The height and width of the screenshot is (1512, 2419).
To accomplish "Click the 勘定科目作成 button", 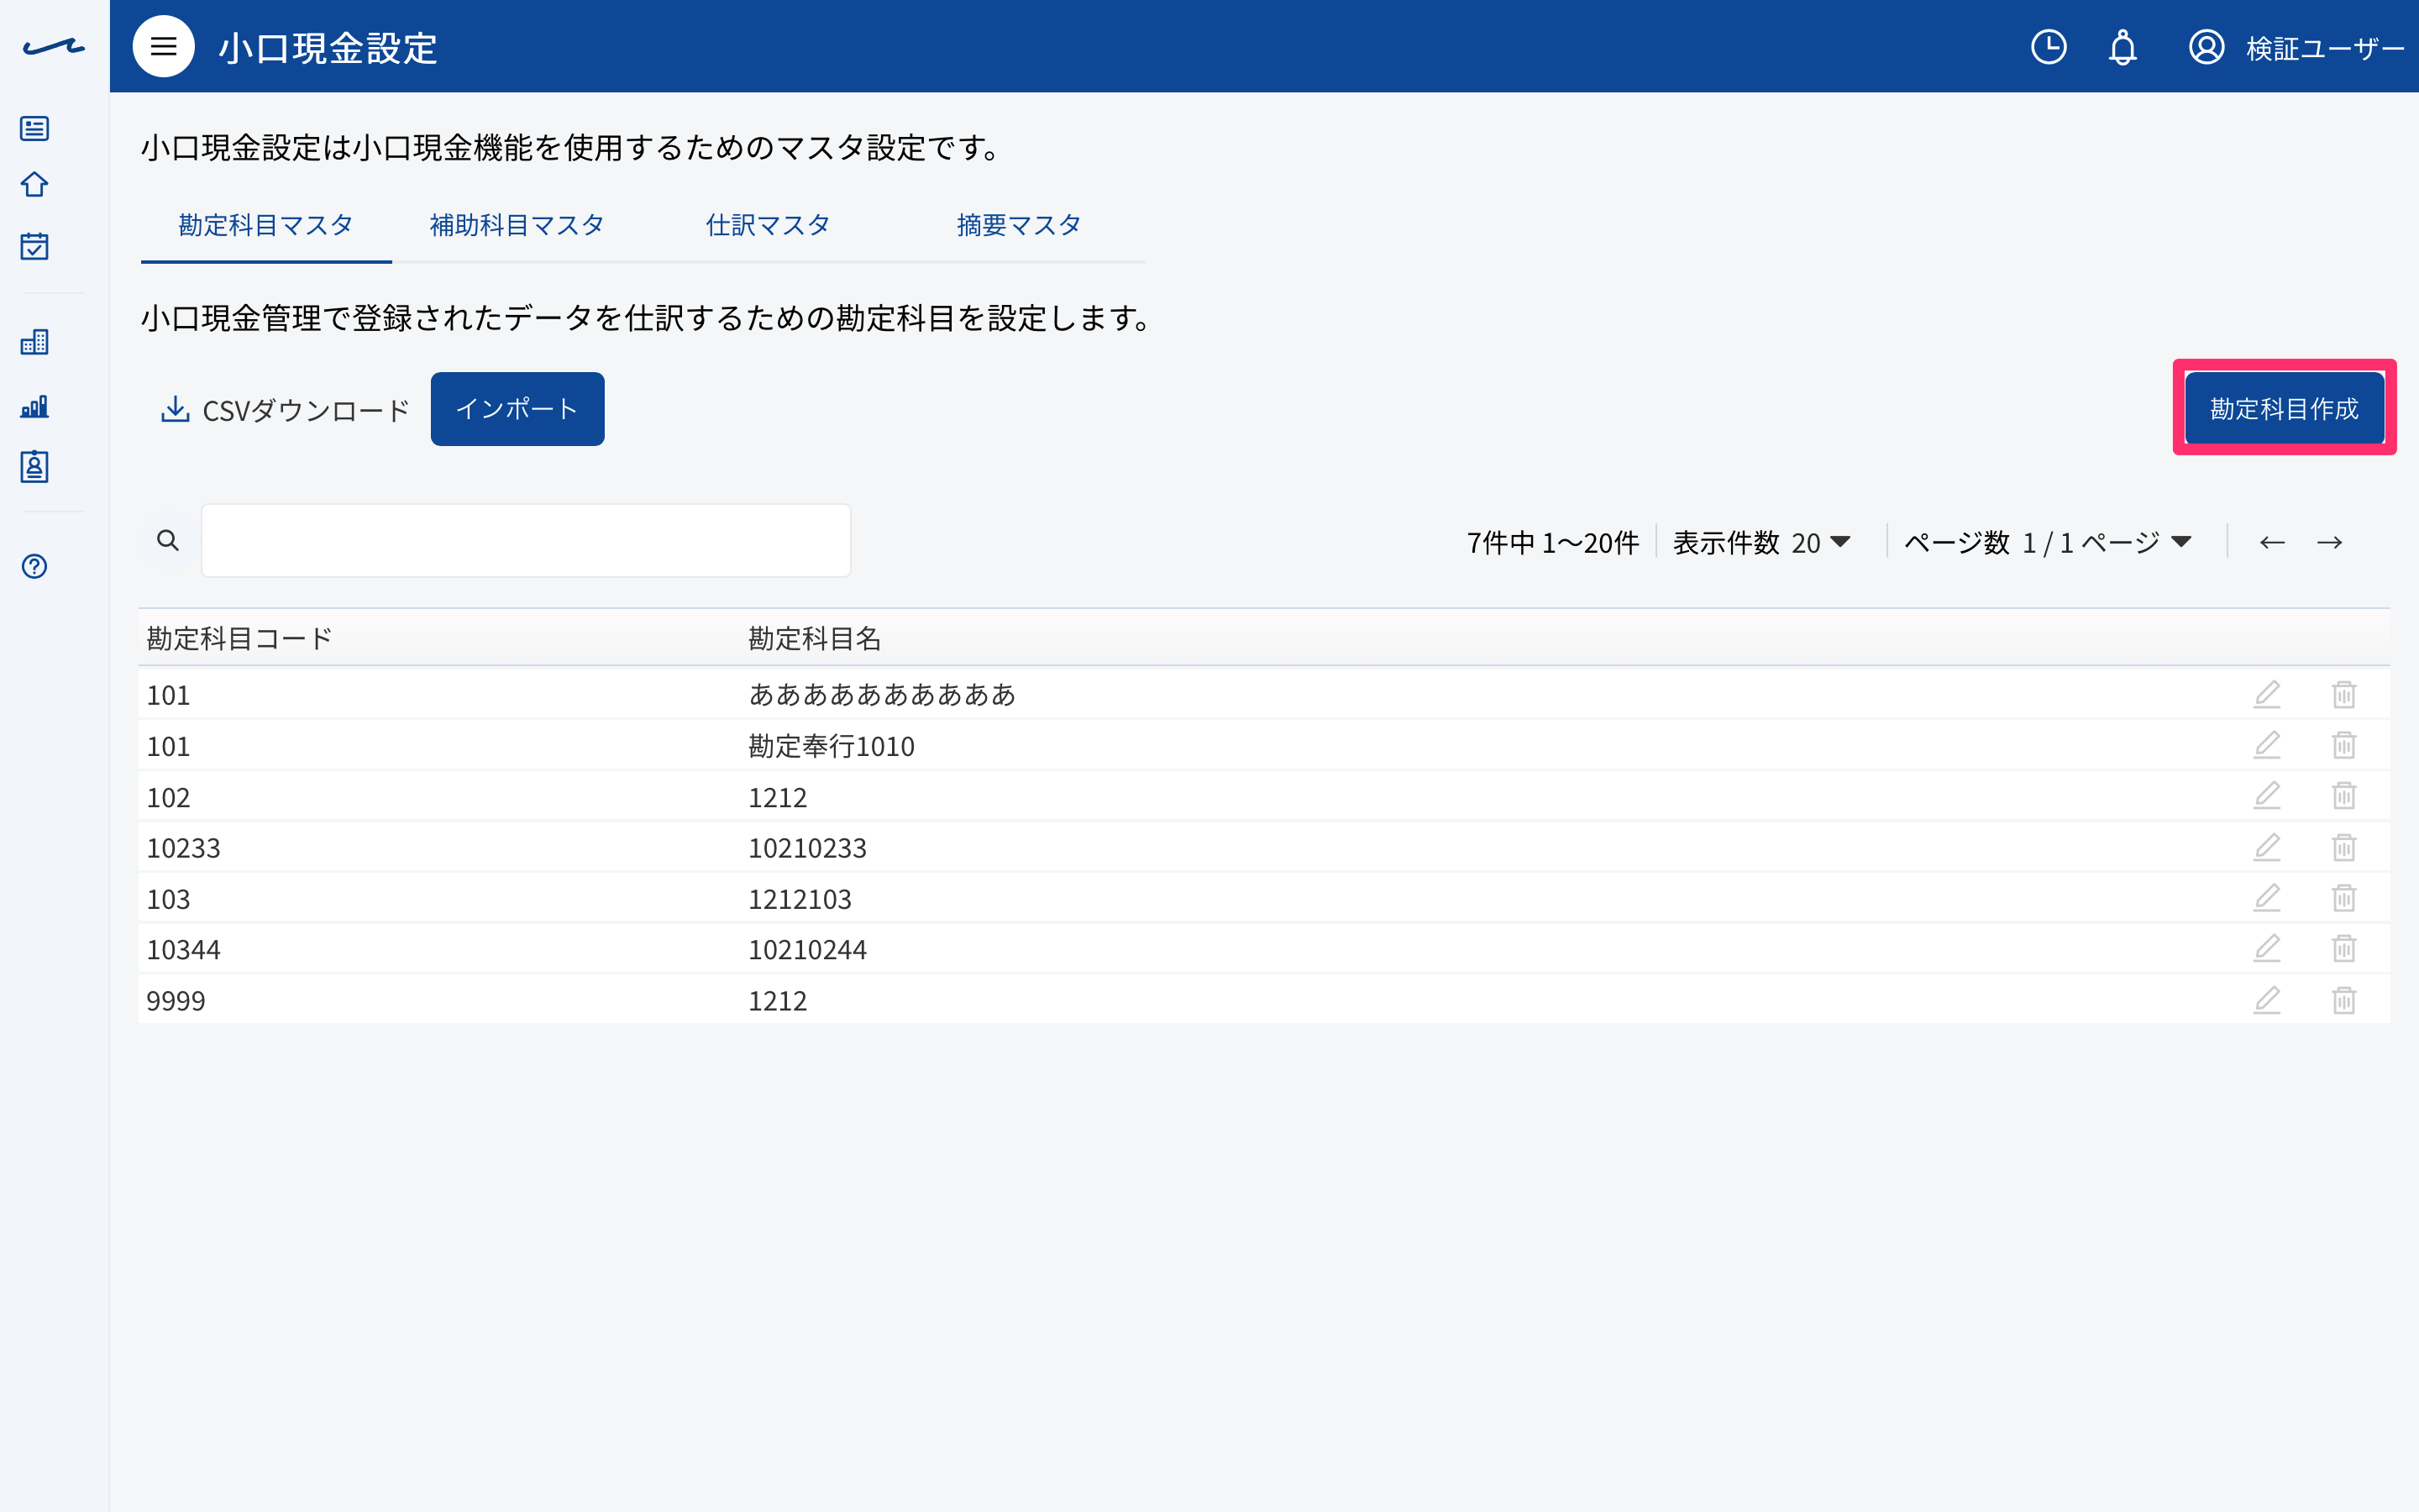I will click(x=2284, y=408).
